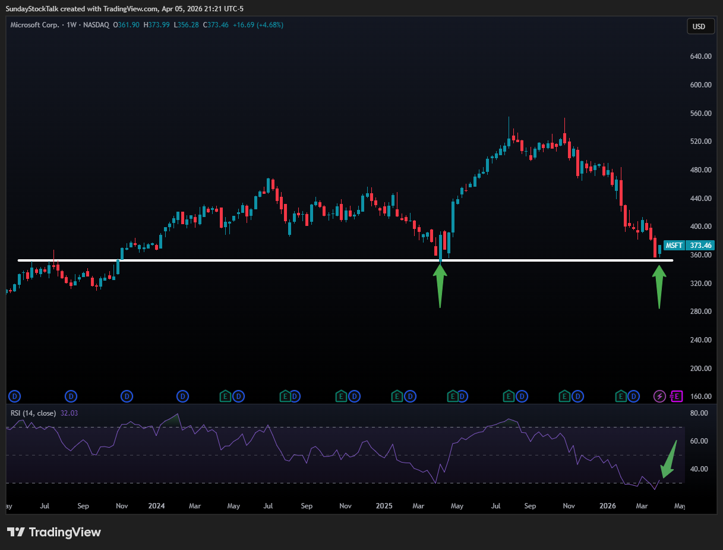The image size is (723, 550).
Task: Click the 400.00 price axis label
Action: [700, 227]
